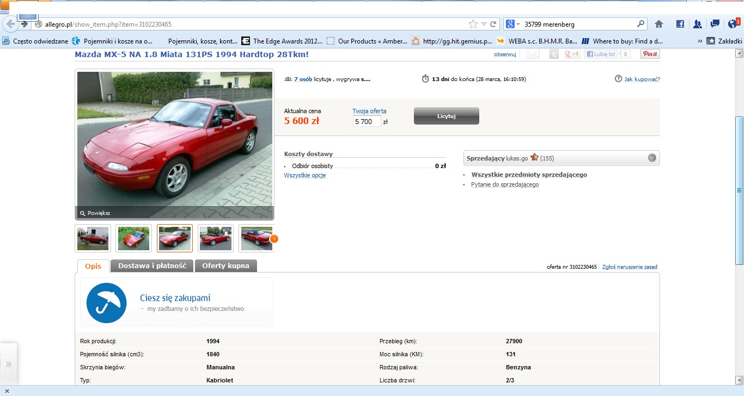Share auction via envelope email icon
The height and width of the screenshot is (396, 745).
click(532, 54)
